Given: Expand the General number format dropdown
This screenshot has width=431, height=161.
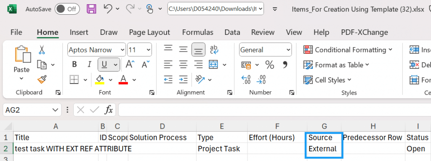Looking at the screenshot, I should coord(288,50).
